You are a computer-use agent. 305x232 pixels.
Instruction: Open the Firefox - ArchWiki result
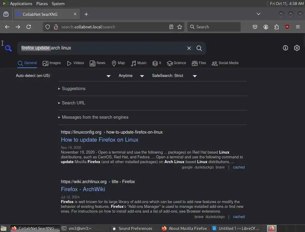(83, 189)
